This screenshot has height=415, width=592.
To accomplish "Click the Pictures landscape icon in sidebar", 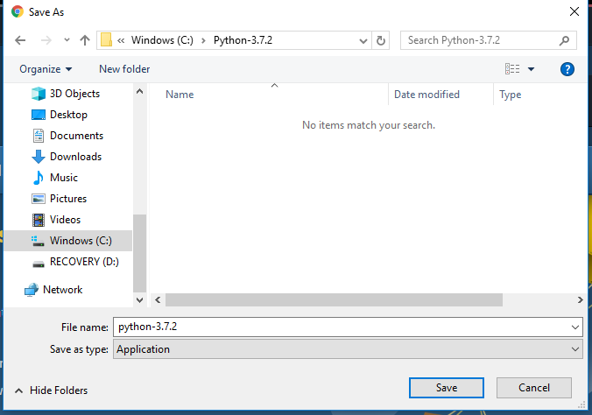I will click(x=39, y=199).
